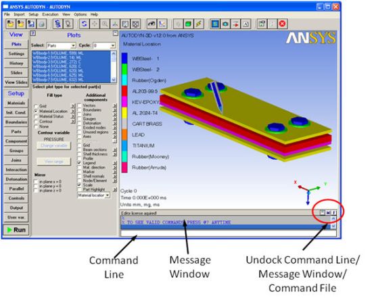Click the Run button
The height and width of the screenshot is (298, 372).
pos(16,230)
